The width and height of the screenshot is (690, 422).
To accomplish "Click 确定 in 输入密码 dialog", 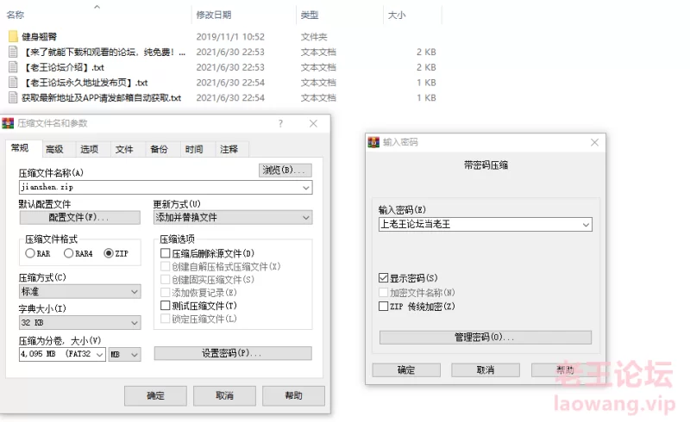I will click(406, 370).
